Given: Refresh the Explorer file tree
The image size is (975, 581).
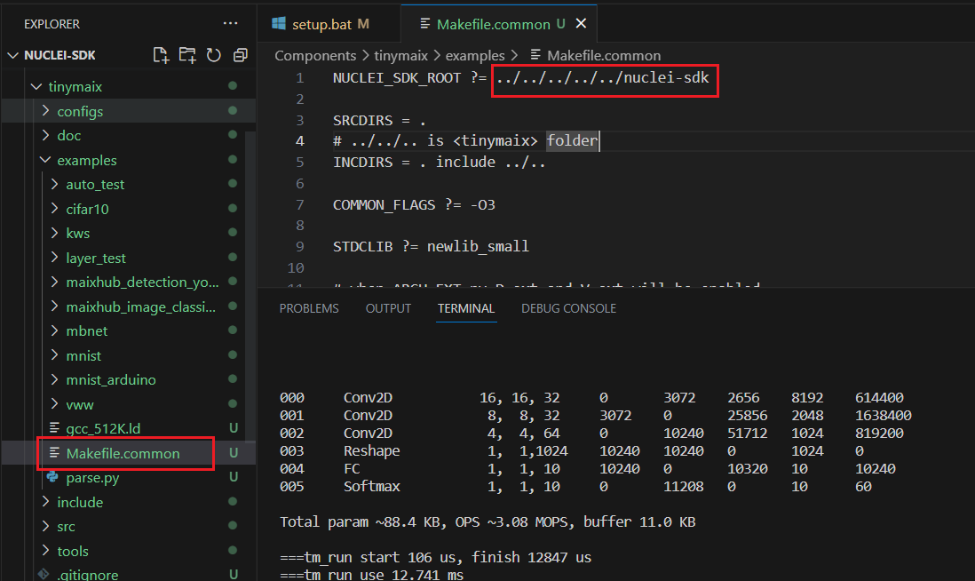Looking at the screenshot, I should point(214,55).
